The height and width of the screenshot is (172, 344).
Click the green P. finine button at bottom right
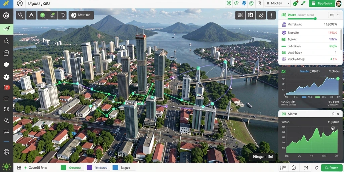tap(332, 168)
